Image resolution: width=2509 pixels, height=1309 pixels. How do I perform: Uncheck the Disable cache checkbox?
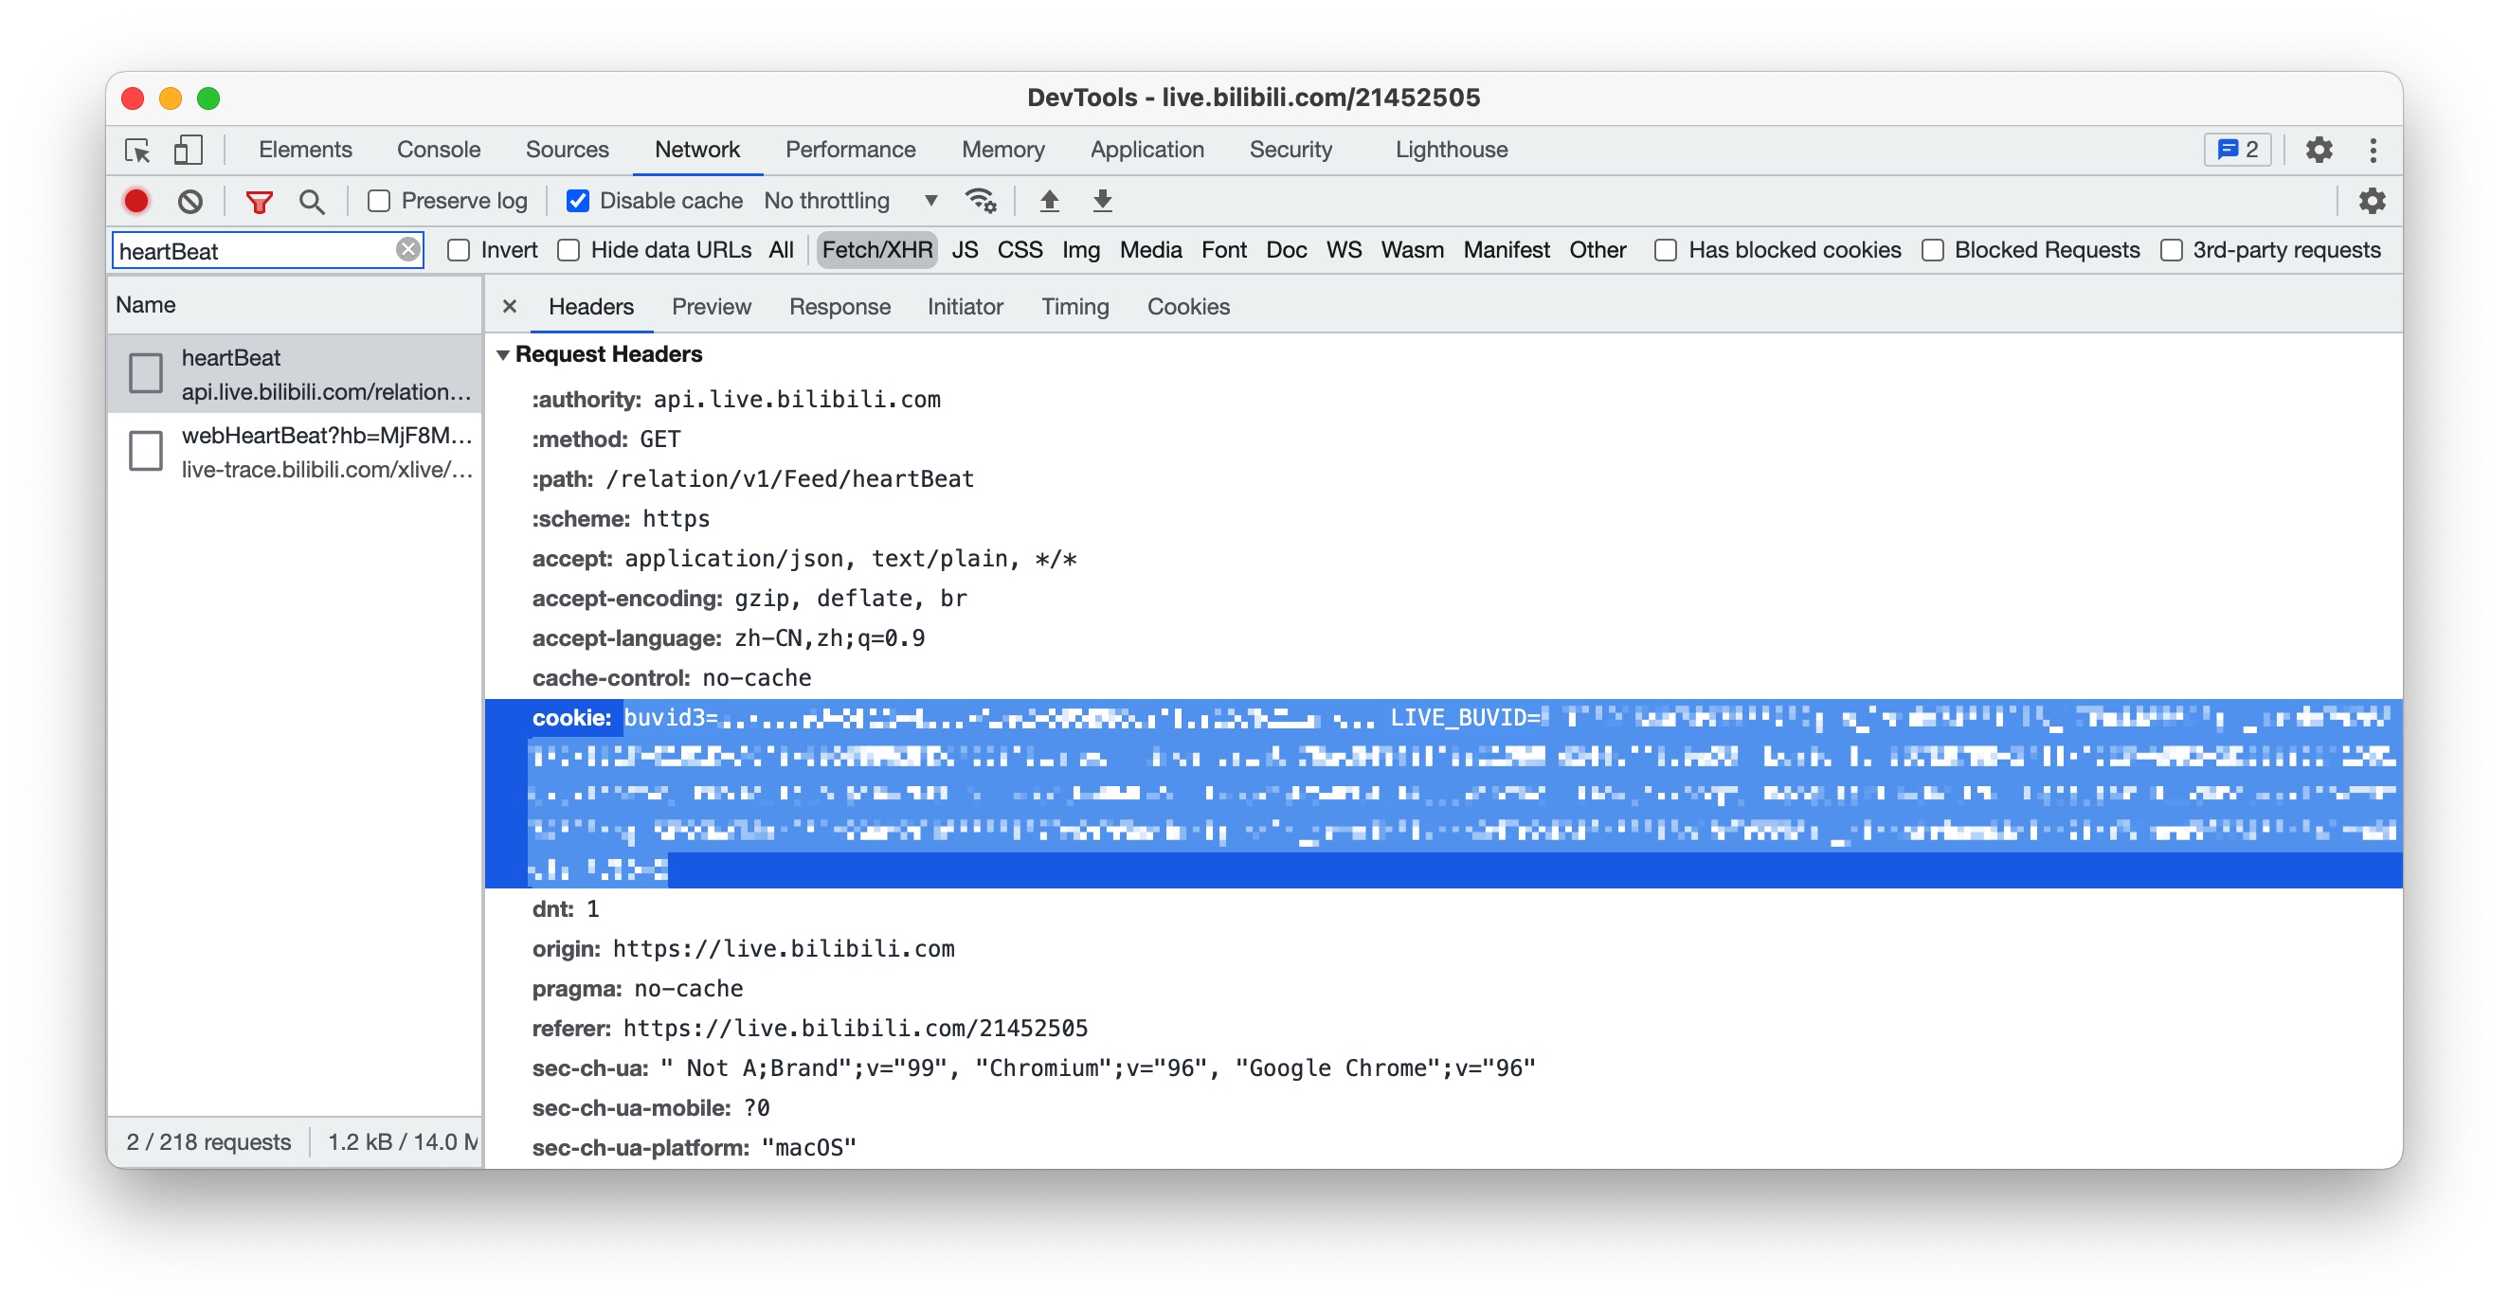click(578, 201)
